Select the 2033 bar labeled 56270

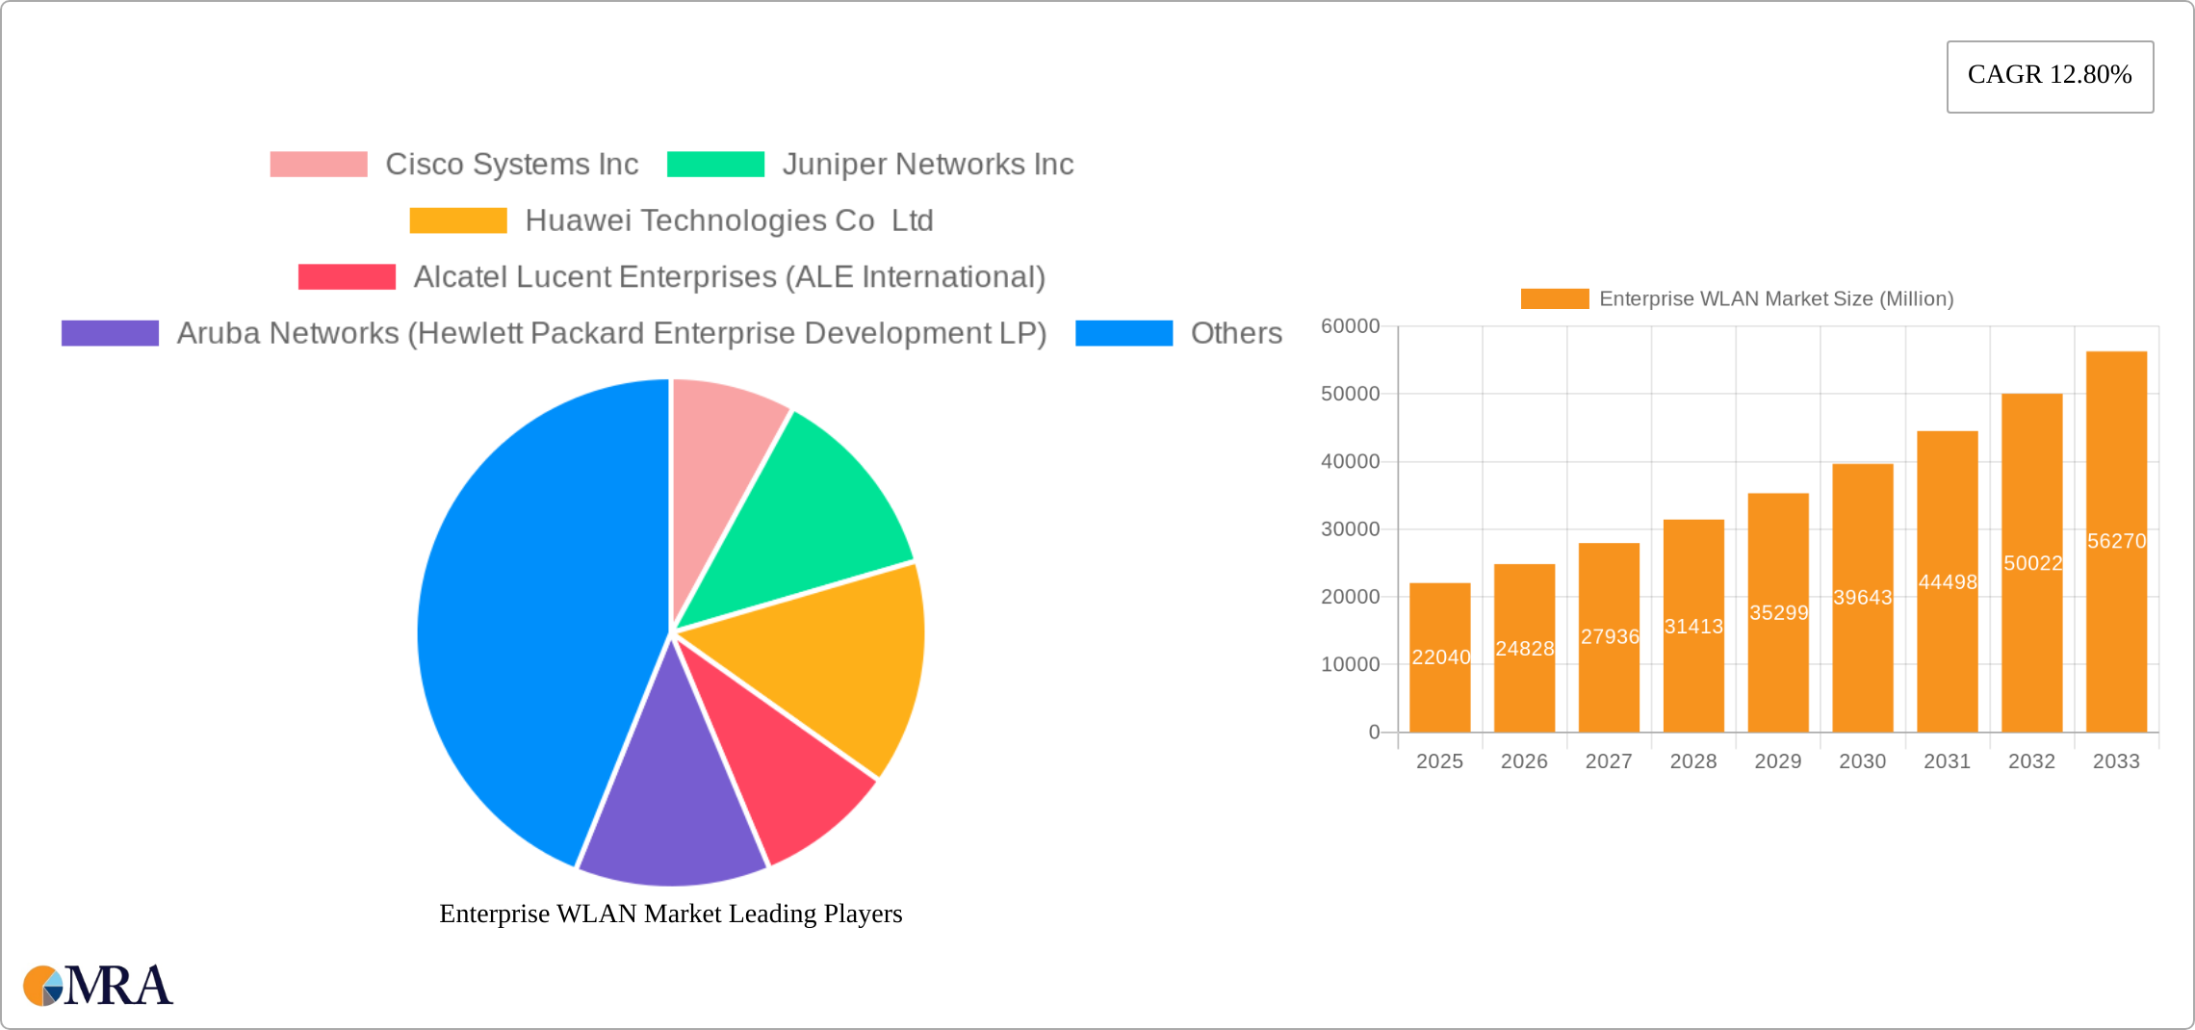point(2116,542)
